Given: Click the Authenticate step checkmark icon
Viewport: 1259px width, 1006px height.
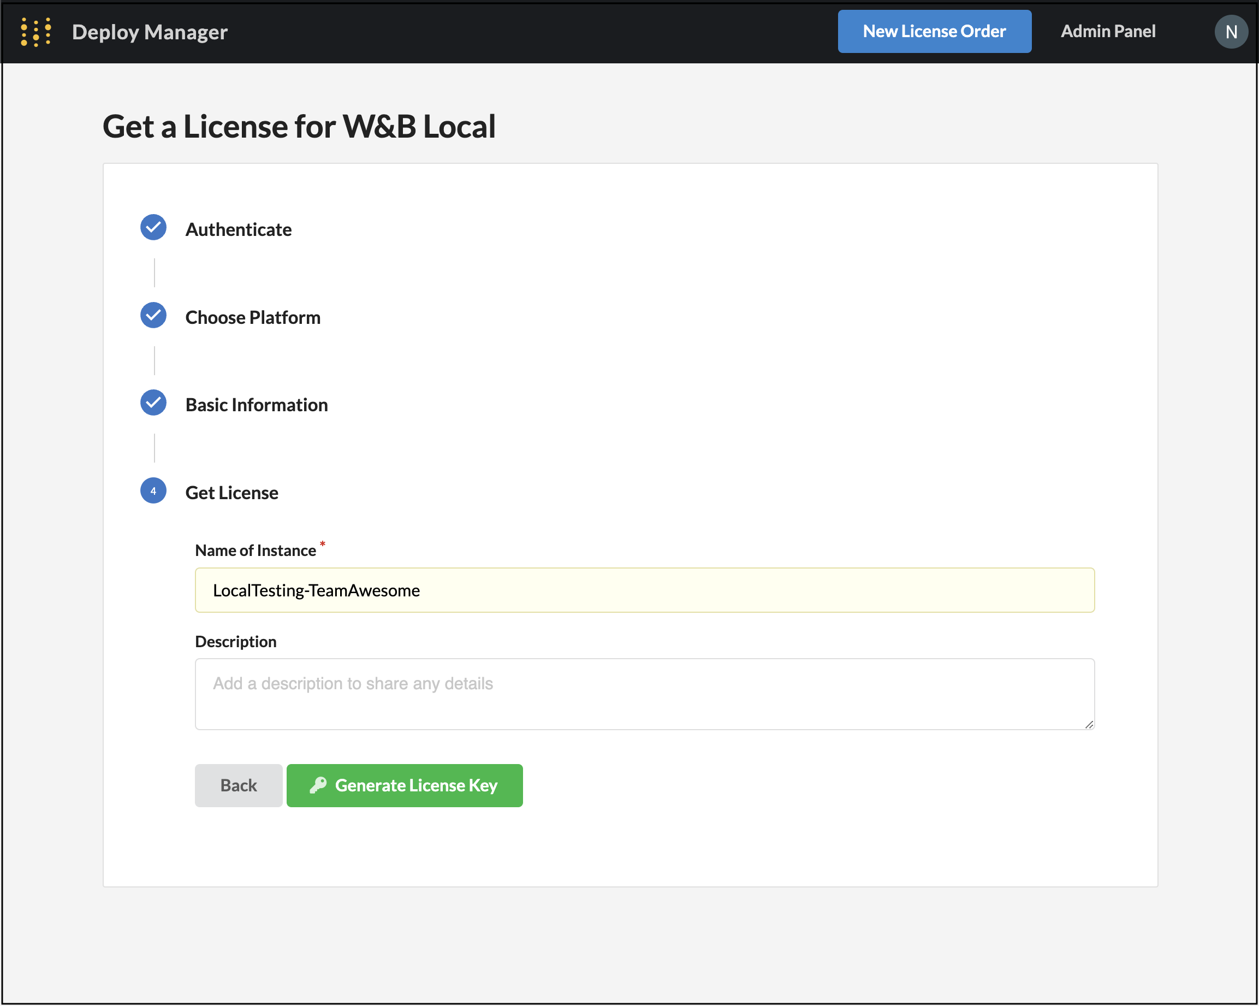Looking at the screenshot, I should tap(153, 227).
